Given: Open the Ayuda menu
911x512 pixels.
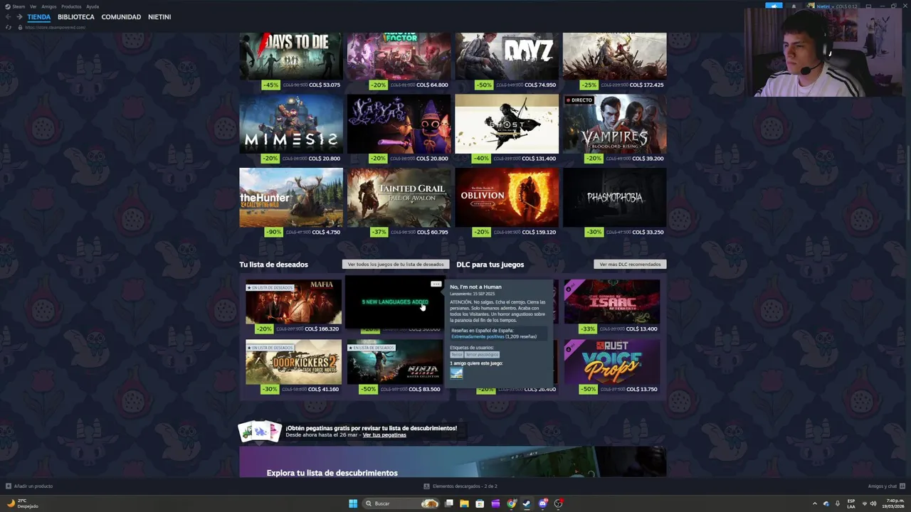Looking at the screenshot, I should tap(93, 6).
